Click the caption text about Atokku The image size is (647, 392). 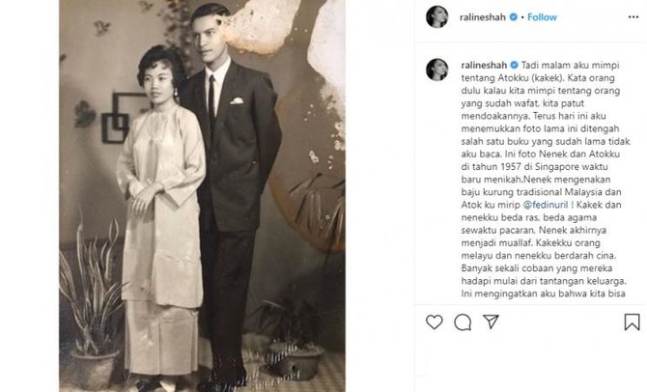coord(545,179)
